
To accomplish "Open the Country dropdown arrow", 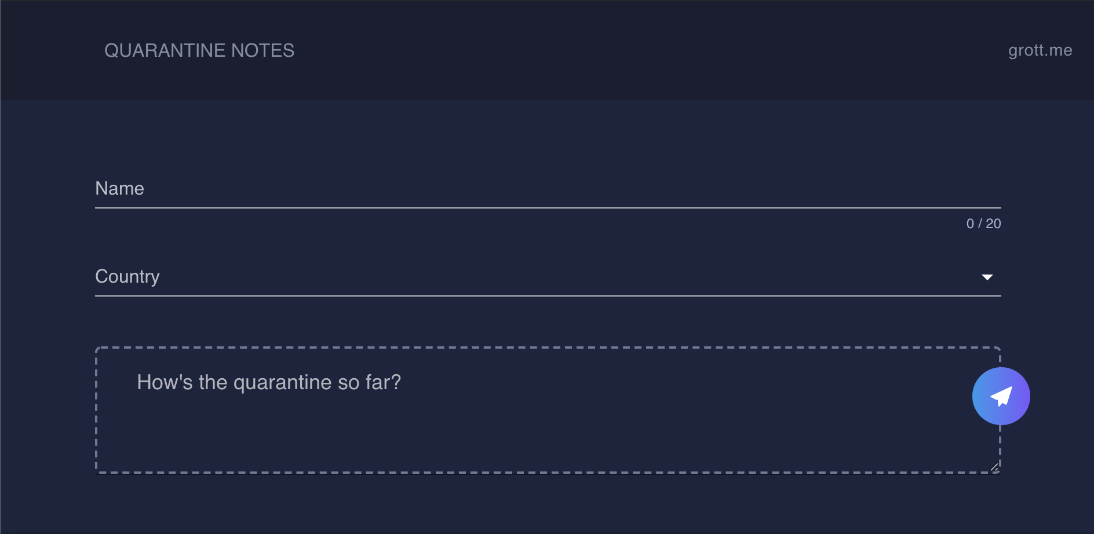I will coord(987,277).
